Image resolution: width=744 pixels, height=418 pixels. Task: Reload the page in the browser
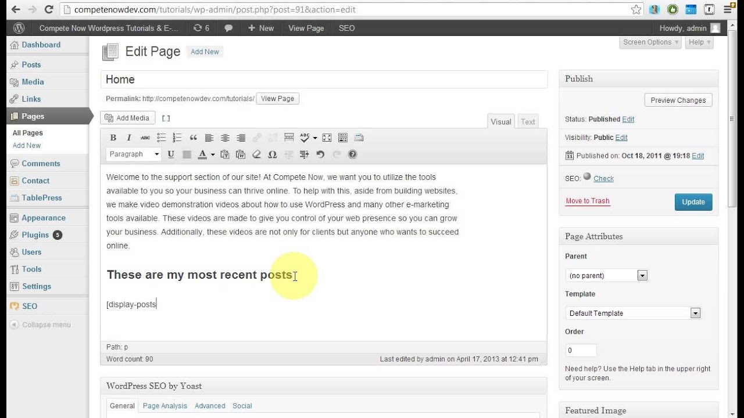point(49,9)
